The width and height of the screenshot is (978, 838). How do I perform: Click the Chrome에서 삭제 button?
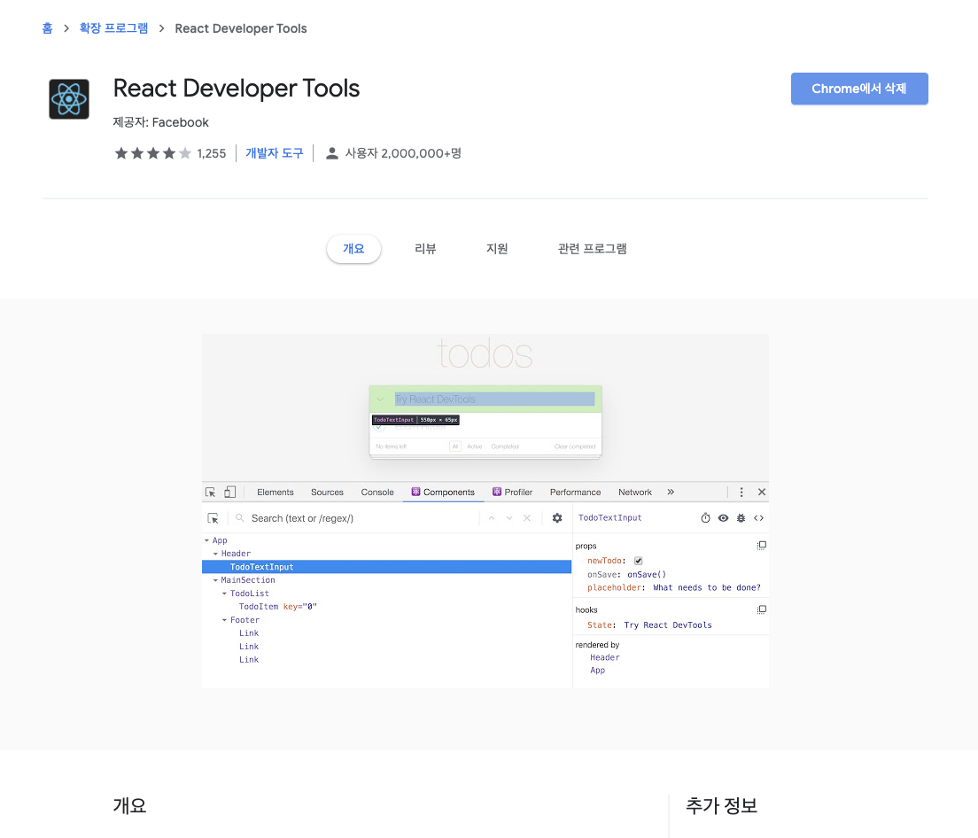click(859, 89)
